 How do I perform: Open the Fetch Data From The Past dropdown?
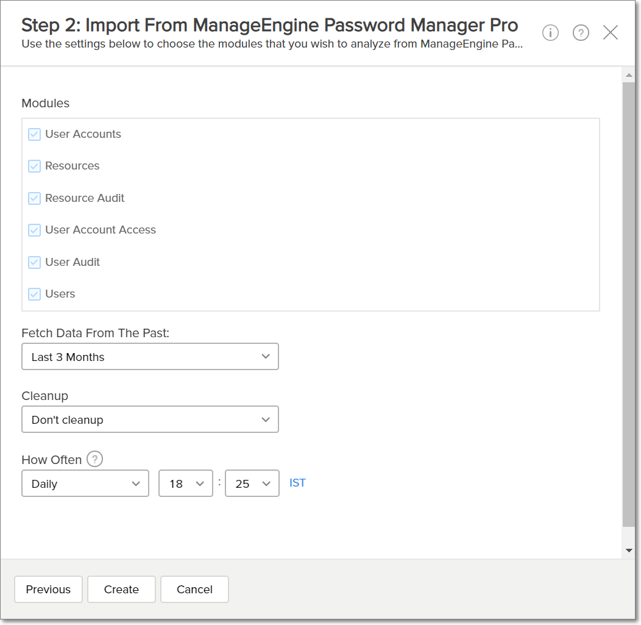pyautogui.click(x=150, y=357)
